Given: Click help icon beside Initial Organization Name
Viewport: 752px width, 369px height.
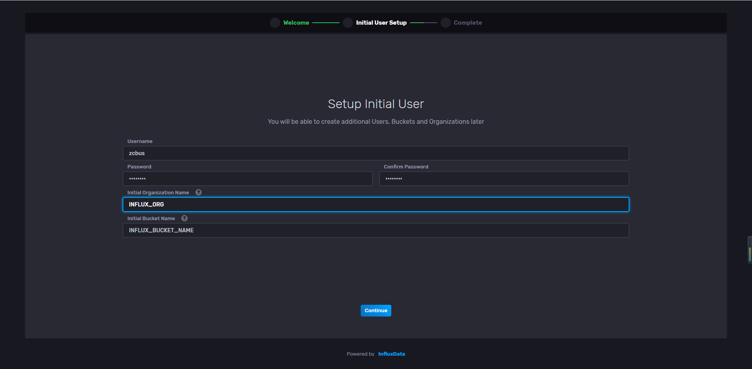Looking at the screenshot, I should coord(199,192).
